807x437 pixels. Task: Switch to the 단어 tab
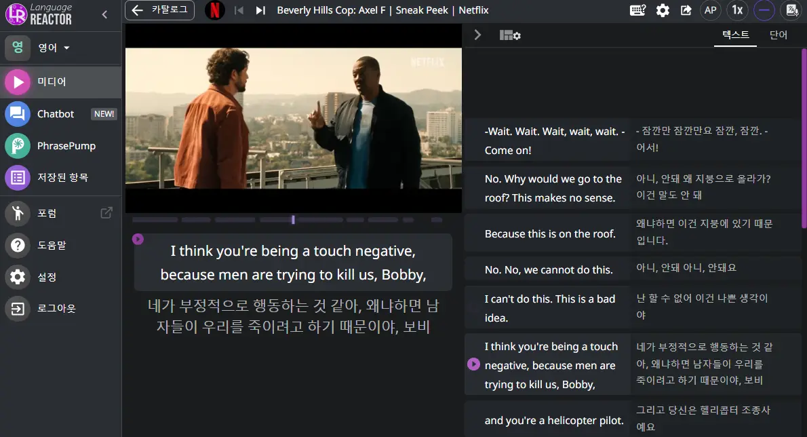(x=779, y=35)
